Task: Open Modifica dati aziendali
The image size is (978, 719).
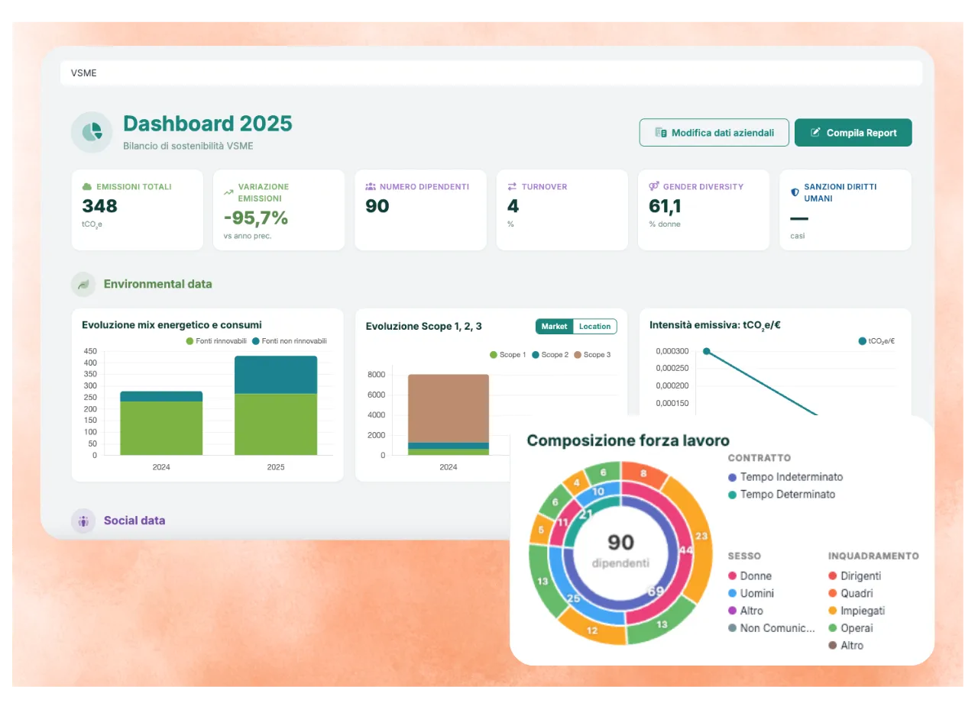Action: [x=714, y=133]
